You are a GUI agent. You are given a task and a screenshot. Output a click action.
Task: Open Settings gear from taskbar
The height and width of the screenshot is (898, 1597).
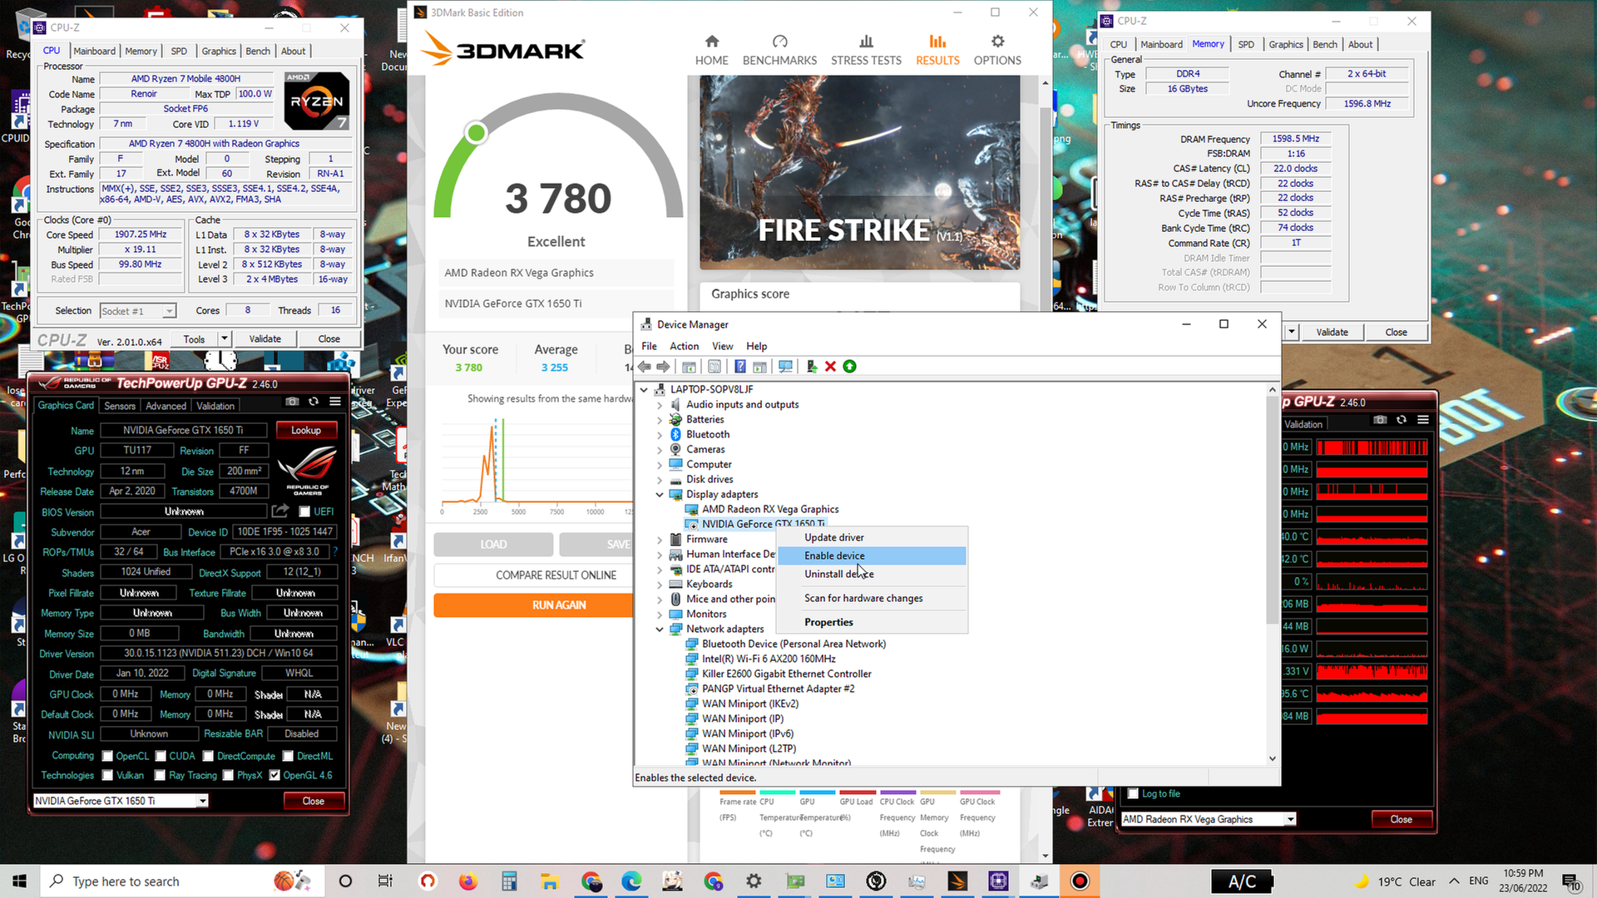(x=754, y=881)
